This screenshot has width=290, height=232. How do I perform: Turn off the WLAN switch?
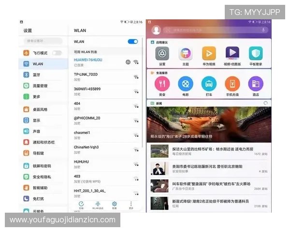pyautogui.click(x=133, y=42)
